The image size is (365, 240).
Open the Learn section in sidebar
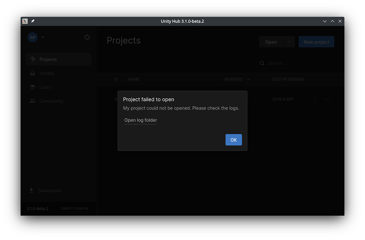[45, 87]
